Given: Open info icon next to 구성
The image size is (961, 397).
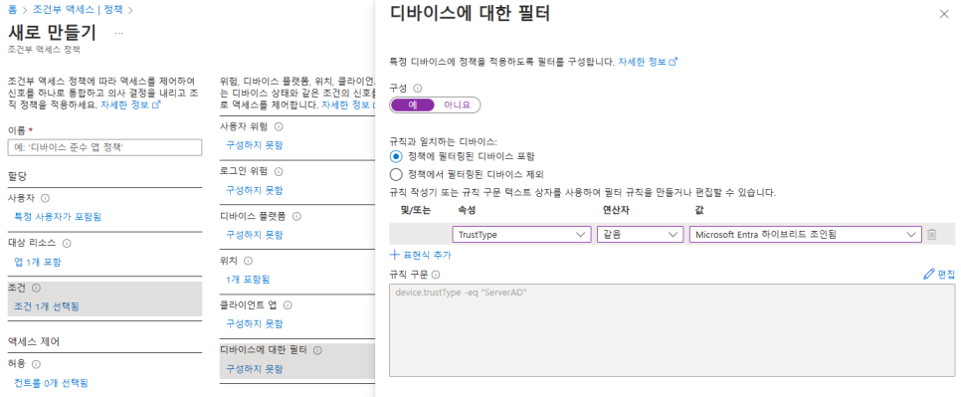Looking at the screenshot, I should pos(418,89).
